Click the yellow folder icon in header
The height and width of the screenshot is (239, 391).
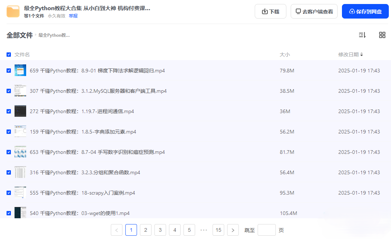(13, 12)
